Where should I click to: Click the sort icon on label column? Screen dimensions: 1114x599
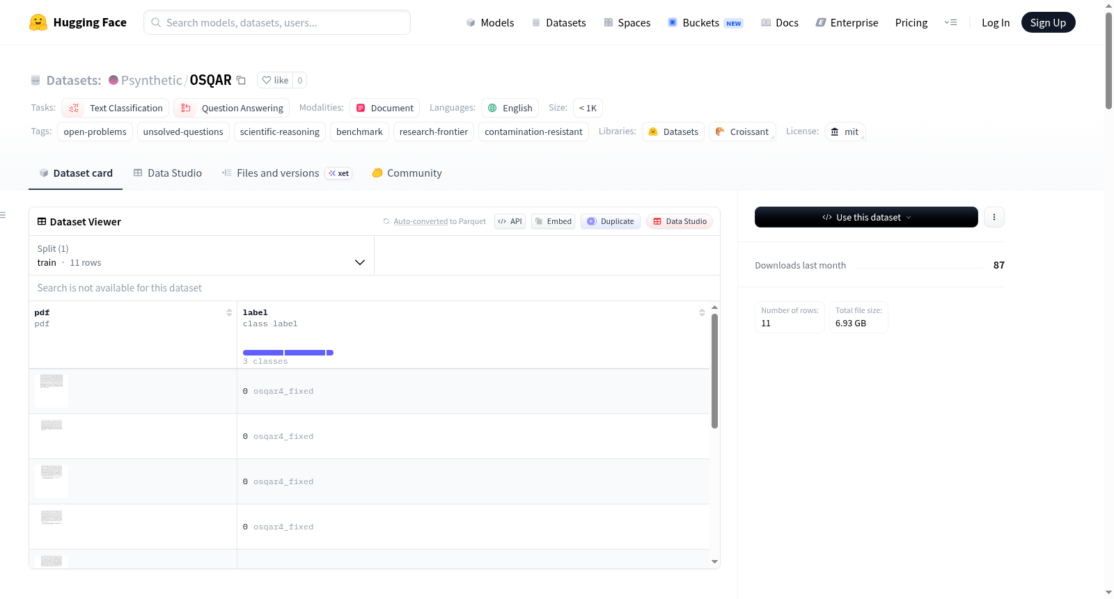(x=702, y=312)
